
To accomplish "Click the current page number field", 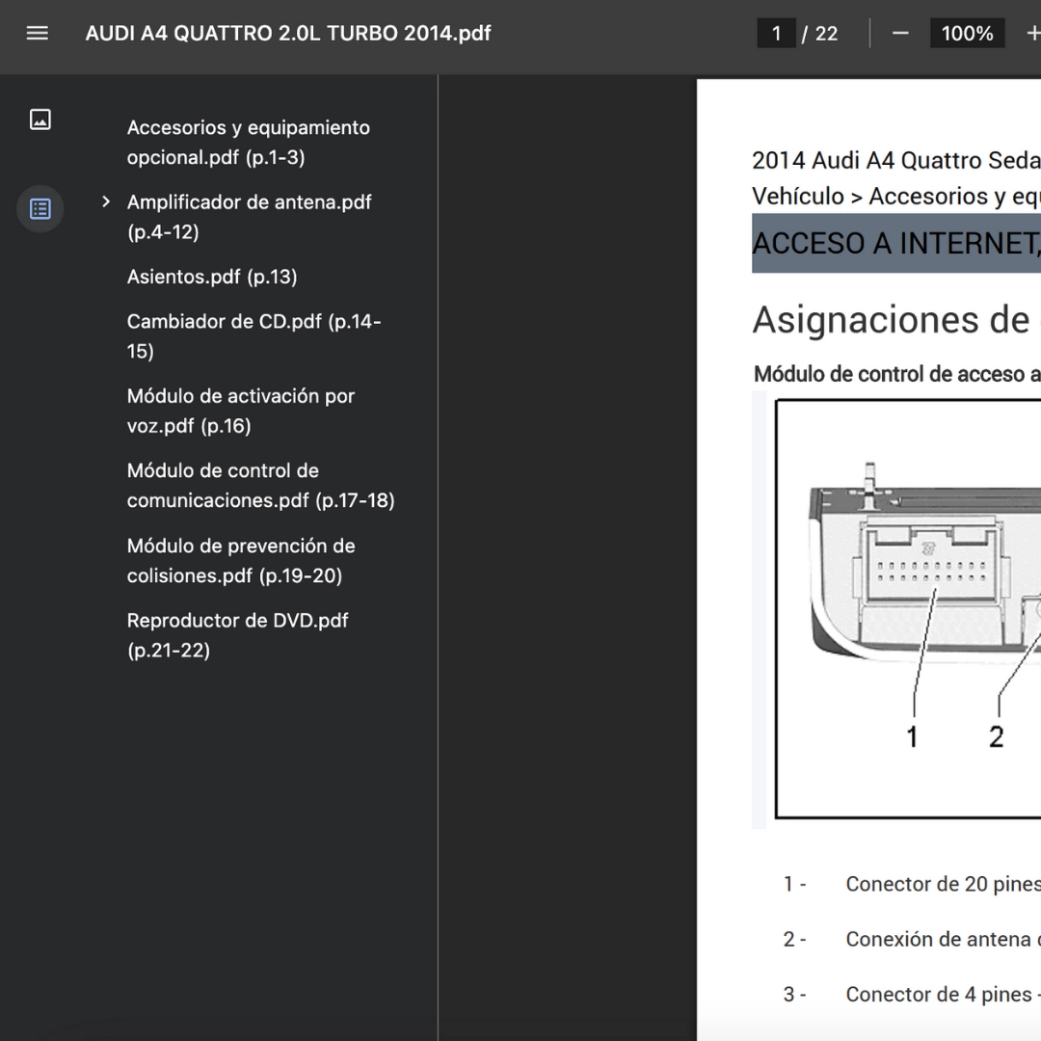I will (776, 34).
